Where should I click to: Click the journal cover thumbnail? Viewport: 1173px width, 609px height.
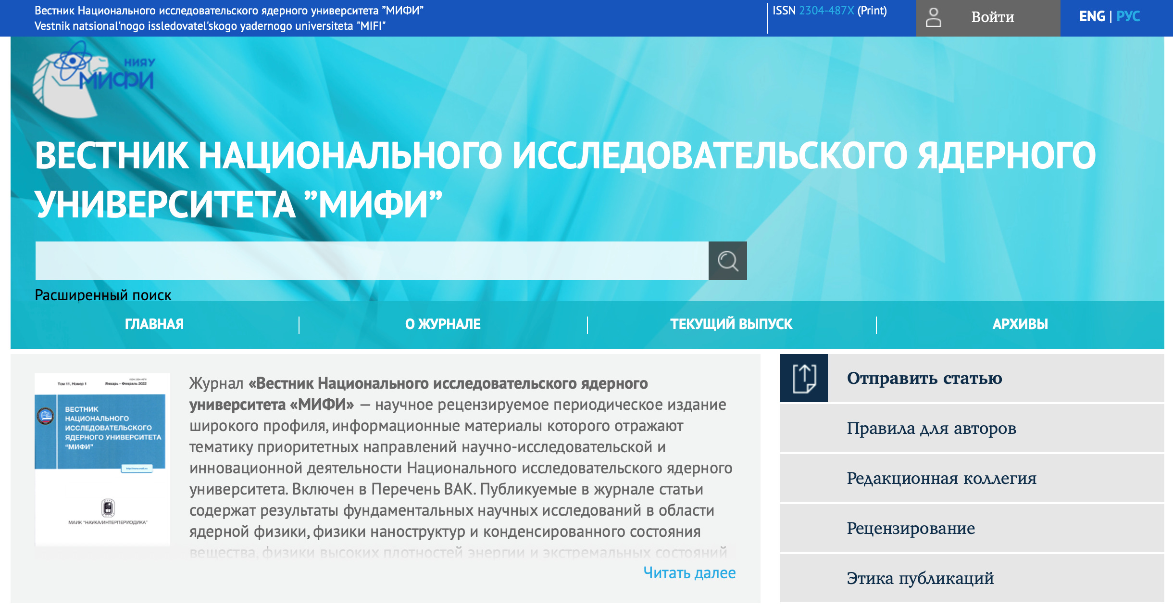click(102, 459)
